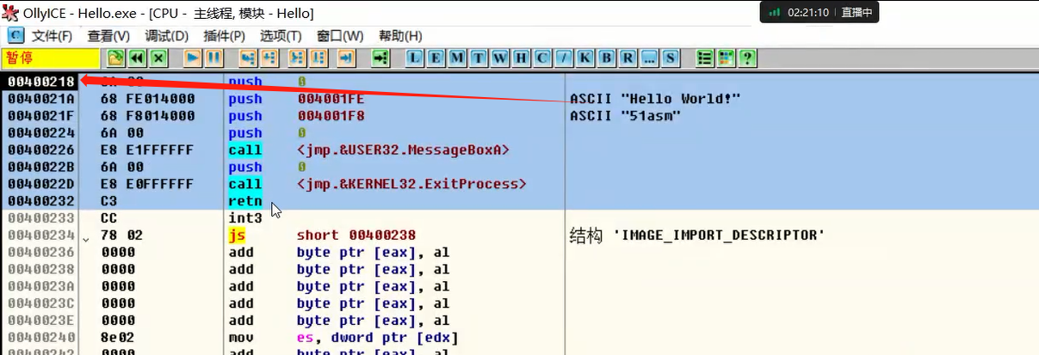This screenshot has height=355, width=1039.
Task: Open Executable modules window (E button)
Action: click(436, 58)
